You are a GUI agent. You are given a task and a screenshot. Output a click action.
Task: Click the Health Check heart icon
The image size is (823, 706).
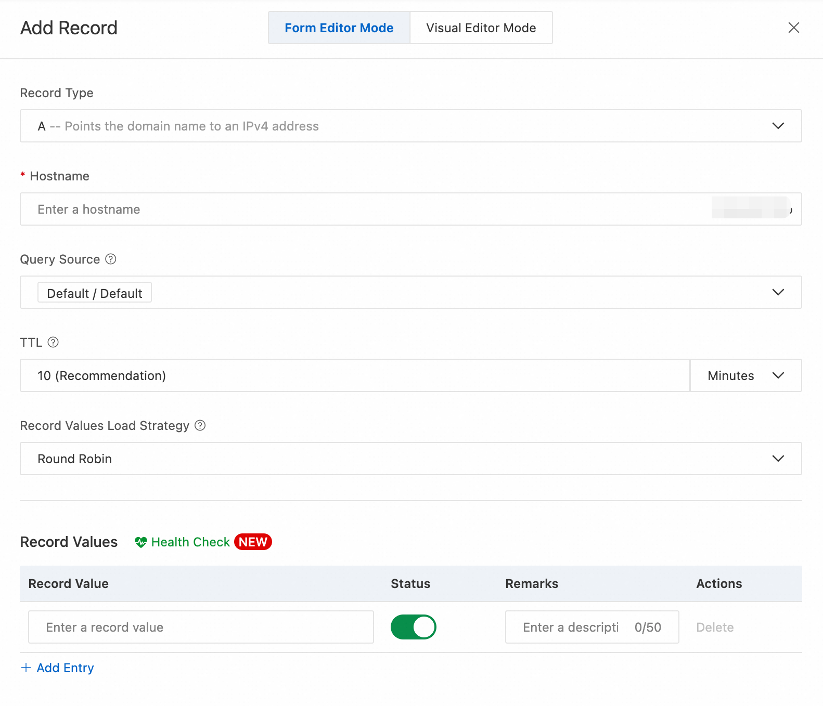tap(141, 542)
